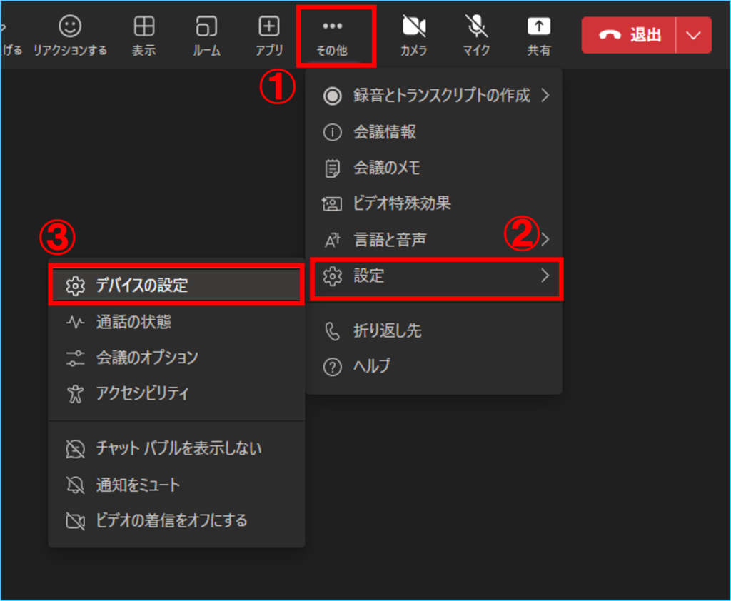Select デバイスの設定 device settings

[x=141, y=286]
